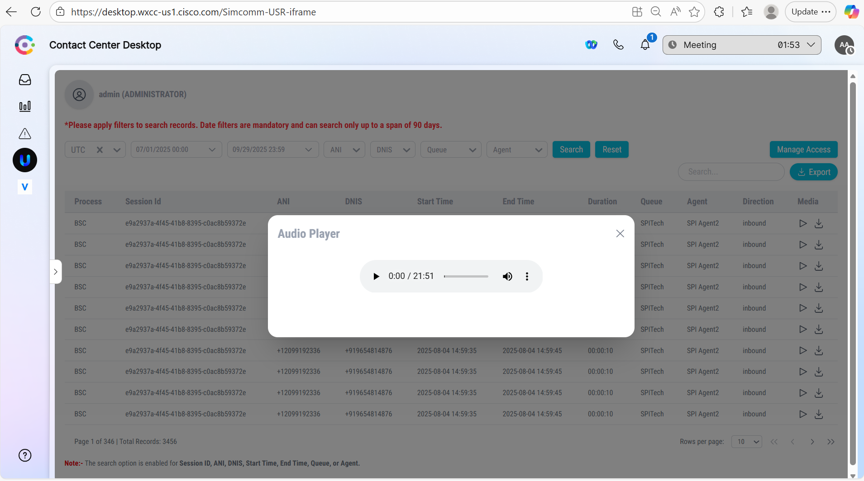Open the reporting bar chart icon
The height and width of the screenshot is (481, 864).
point(25,106)
